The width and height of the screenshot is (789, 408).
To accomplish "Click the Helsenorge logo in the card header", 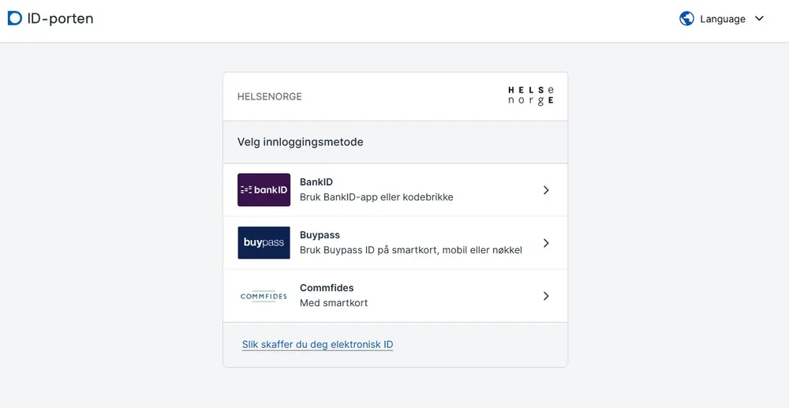I will coord(530,96).
